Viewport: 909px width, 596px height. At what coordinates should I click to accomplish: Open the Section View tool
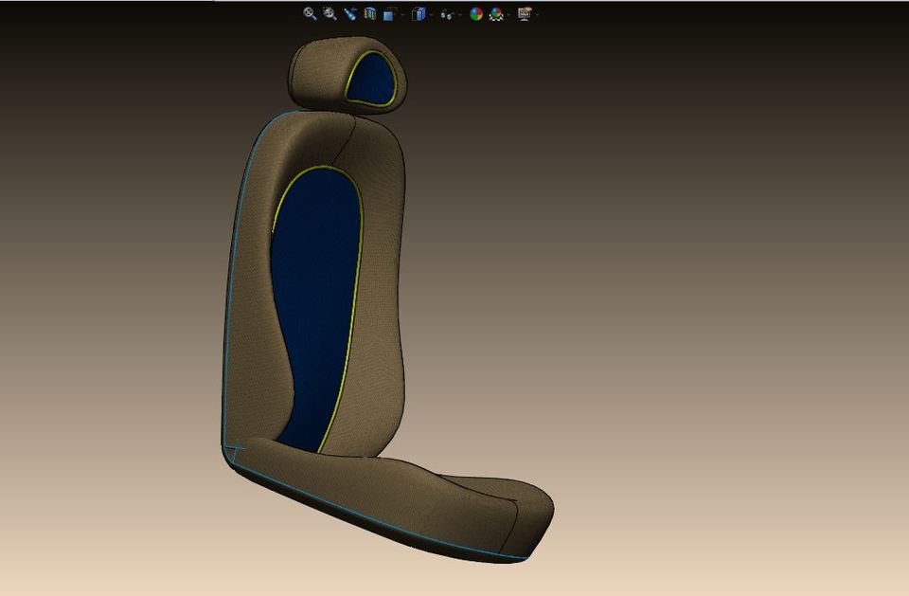click(x=369, y=14)
